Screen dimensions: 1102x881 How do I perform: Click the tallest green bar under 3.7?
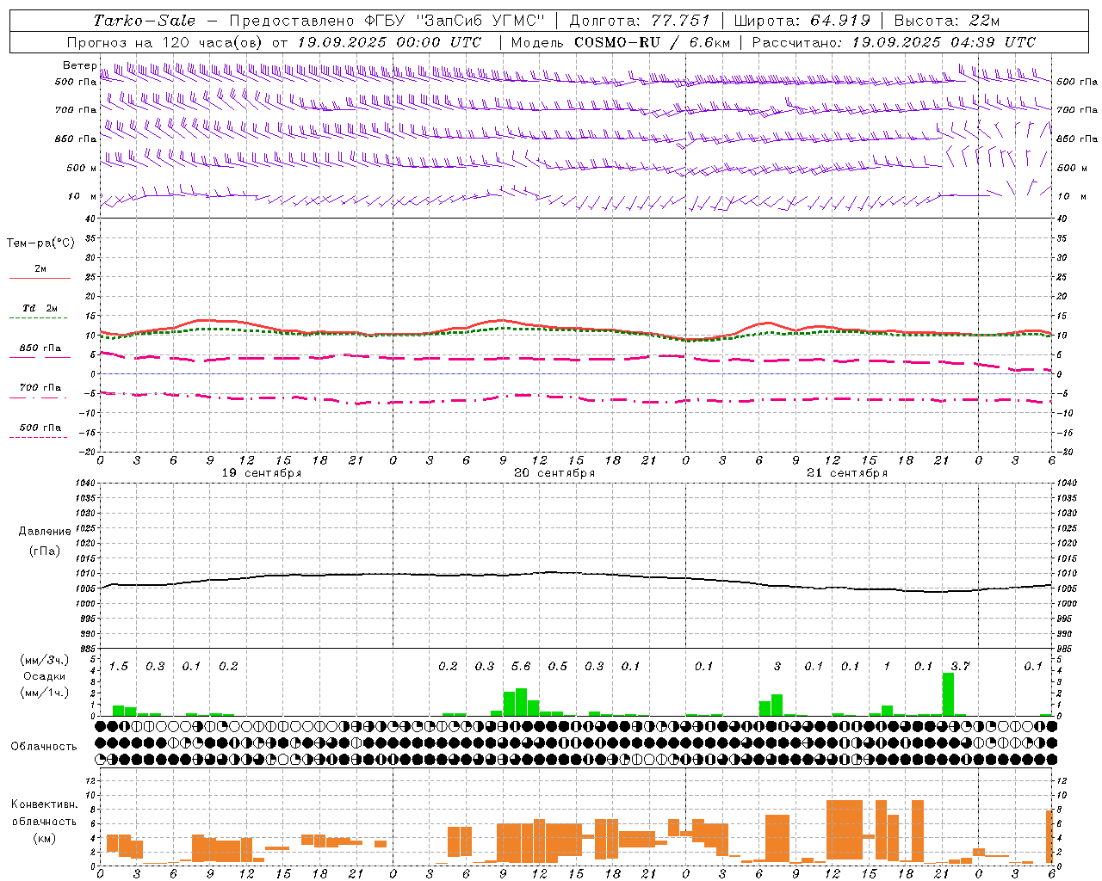point(948,694)
